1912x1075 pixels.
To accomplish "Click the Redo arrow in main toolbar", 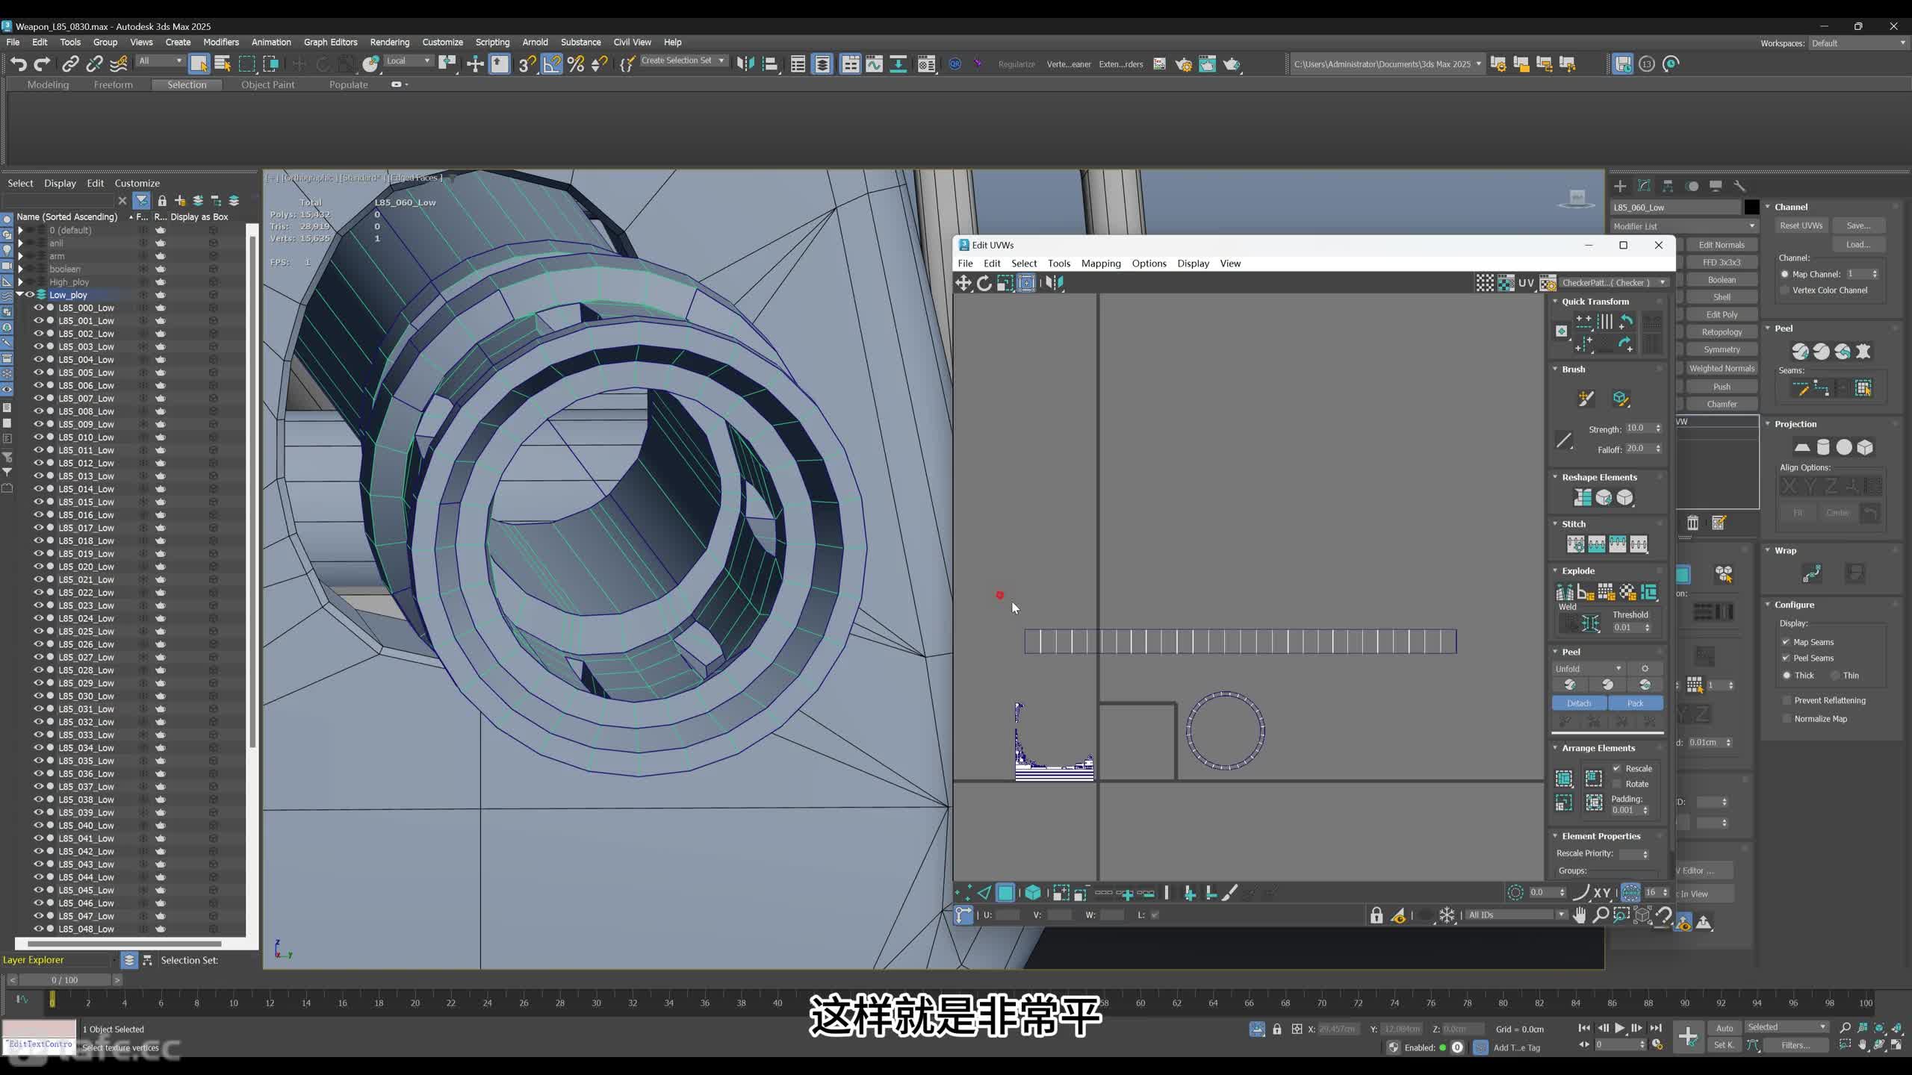I will click(43, 64).
